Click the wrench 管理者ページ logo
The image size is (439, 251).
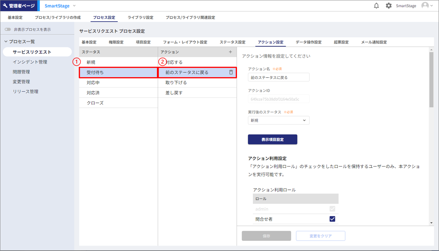(19, 6)
